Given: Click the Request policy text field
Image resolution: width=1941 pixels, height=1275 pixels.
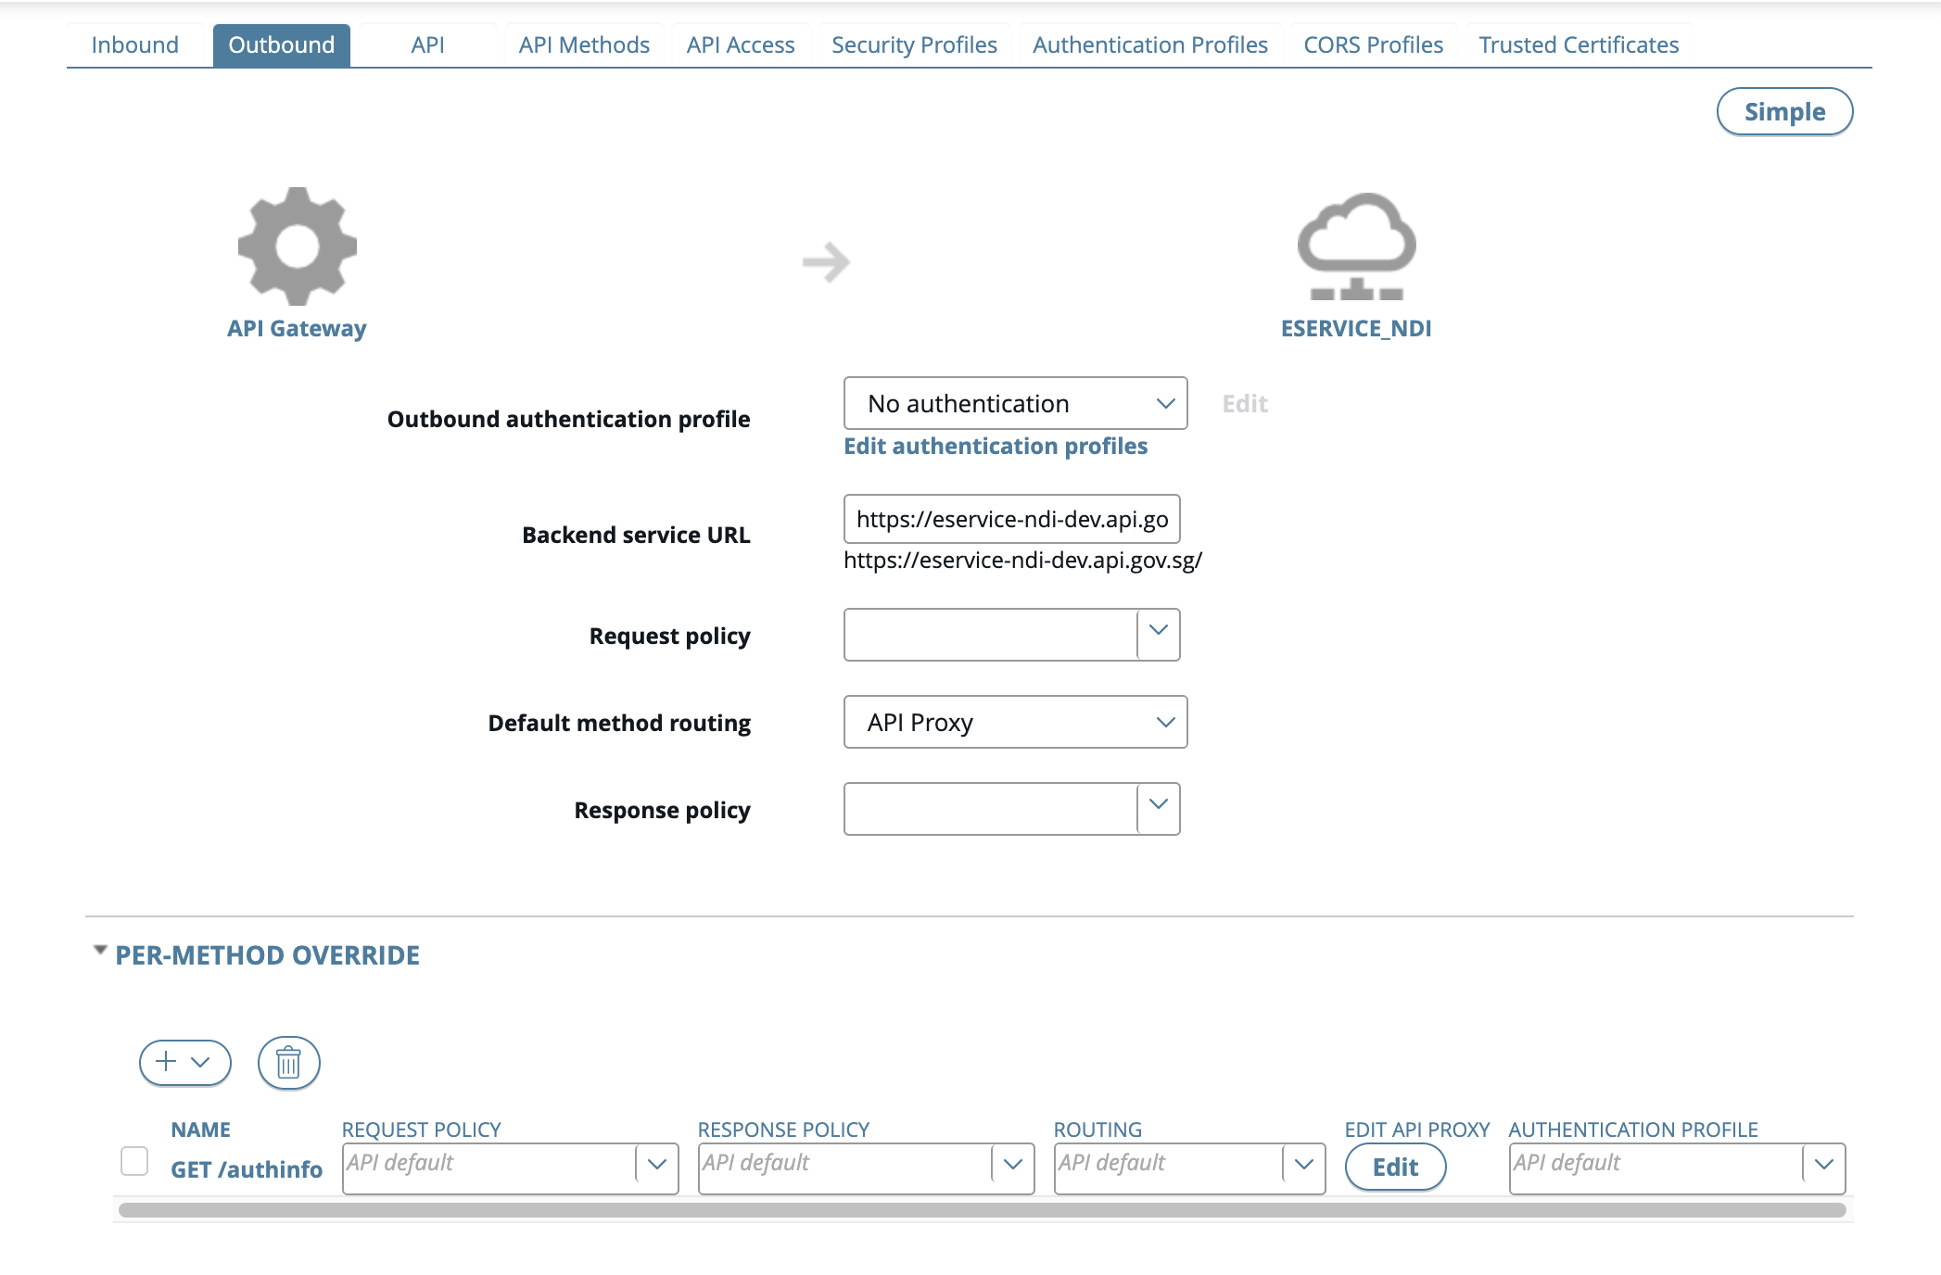Looking at the screenshot, I should [x=990, y=635].
